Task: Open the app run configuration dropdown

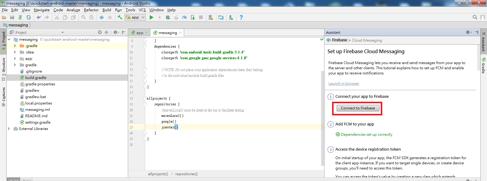Action: point(135,18)
